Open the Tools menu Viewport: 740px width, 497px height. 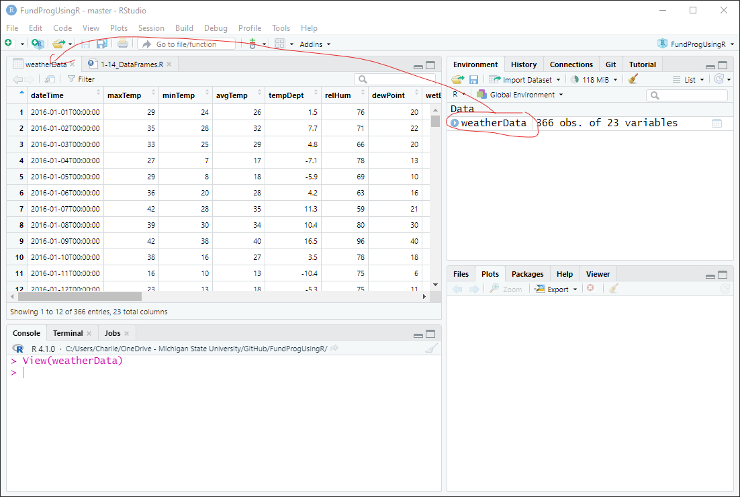click(x=281, y=28)
